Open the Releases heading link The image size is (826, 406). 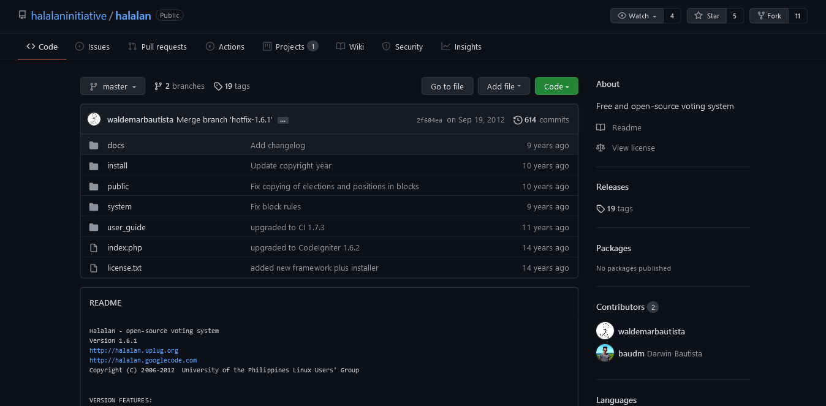pos(613,187)
